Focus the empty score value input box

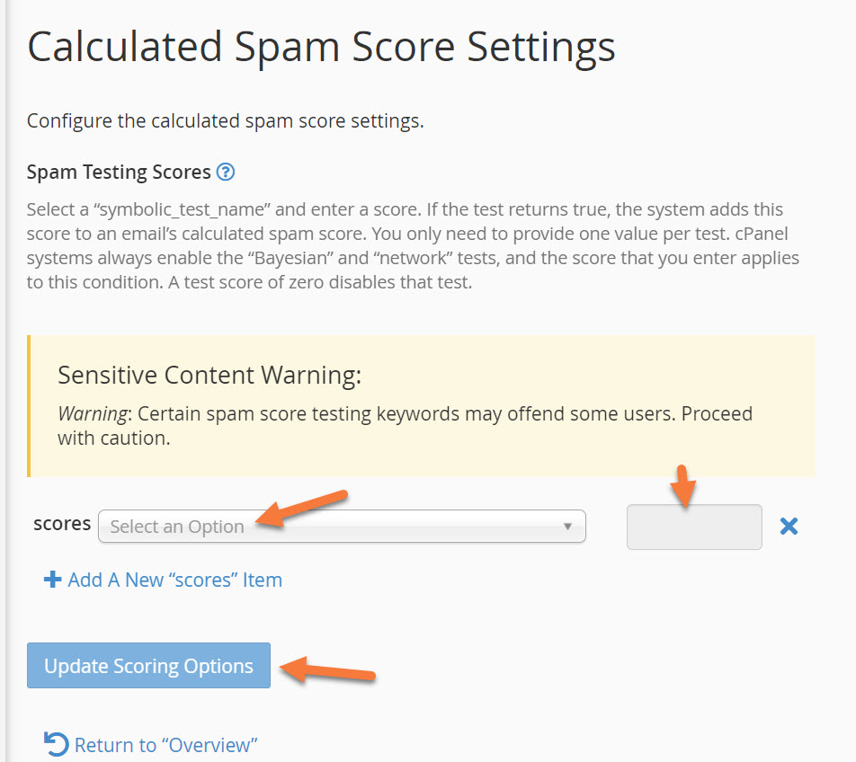pos(693,527)
